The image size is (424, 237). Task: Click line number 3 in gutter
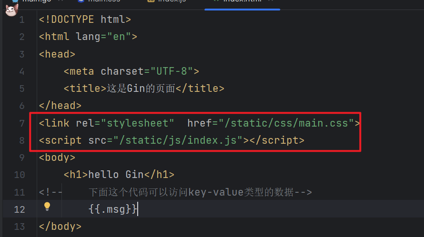tap(22, 54)
